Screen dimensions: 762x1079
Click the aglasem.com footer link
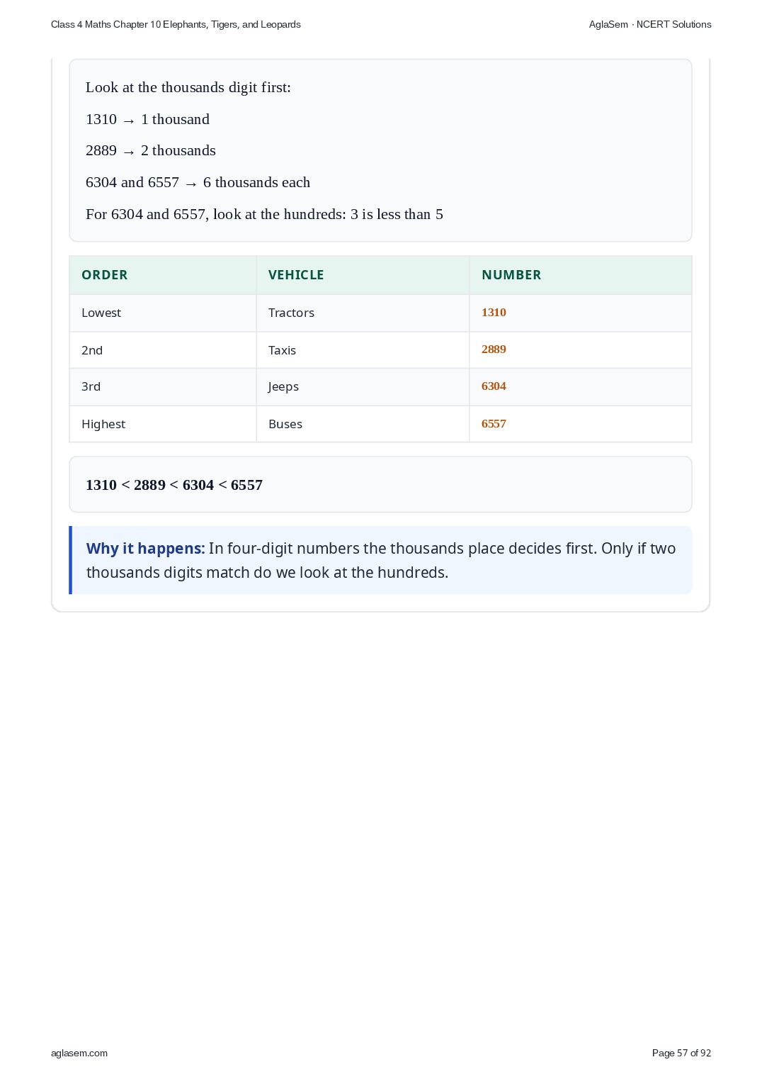79,1053
